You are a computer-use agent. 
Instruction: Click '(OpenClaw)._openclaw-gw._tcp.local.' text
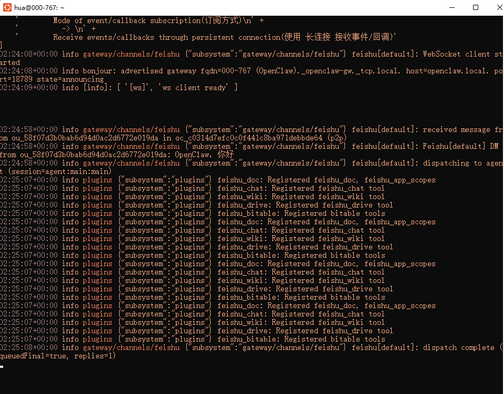click(328, 71)
